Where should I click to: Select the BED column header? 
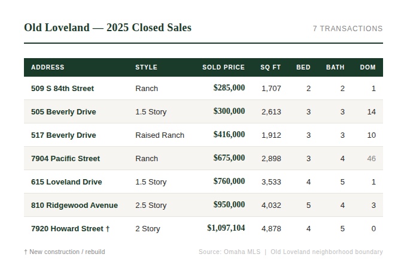(303, 67)
